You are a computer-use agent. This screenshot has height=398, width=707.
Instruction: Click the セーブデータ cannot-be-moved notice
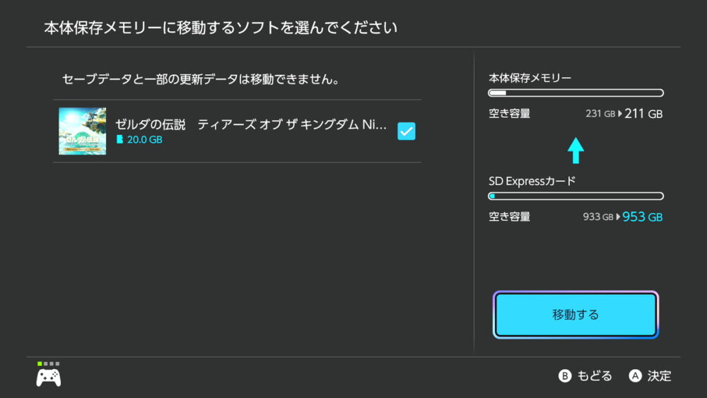201,79
